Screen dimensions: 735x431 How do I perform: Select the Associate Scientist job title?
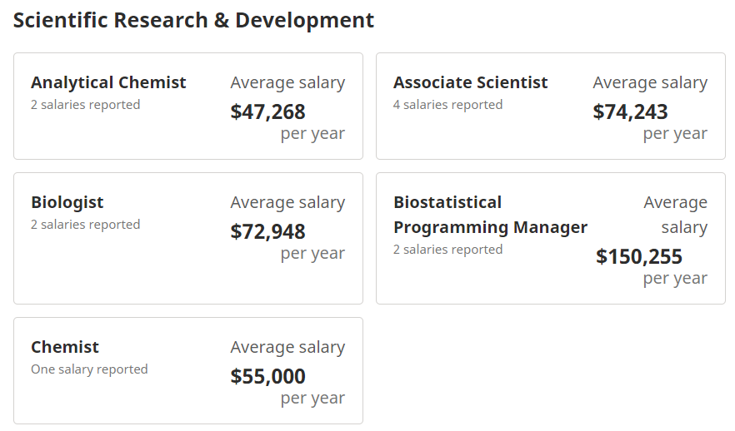pos(470,82)
